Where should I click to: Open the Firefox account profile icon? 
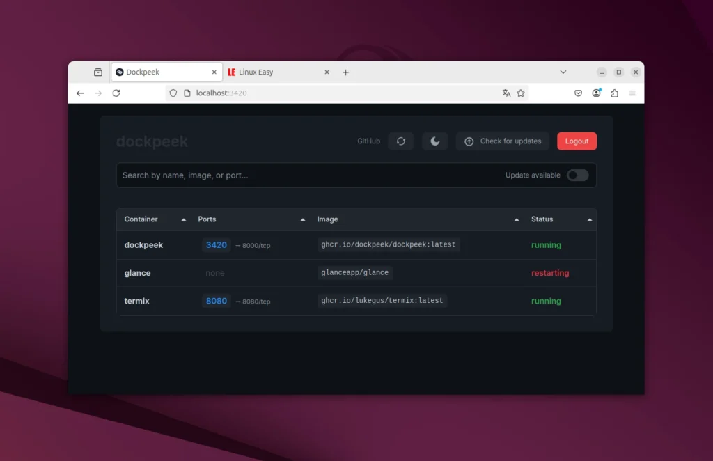[596, 93]
